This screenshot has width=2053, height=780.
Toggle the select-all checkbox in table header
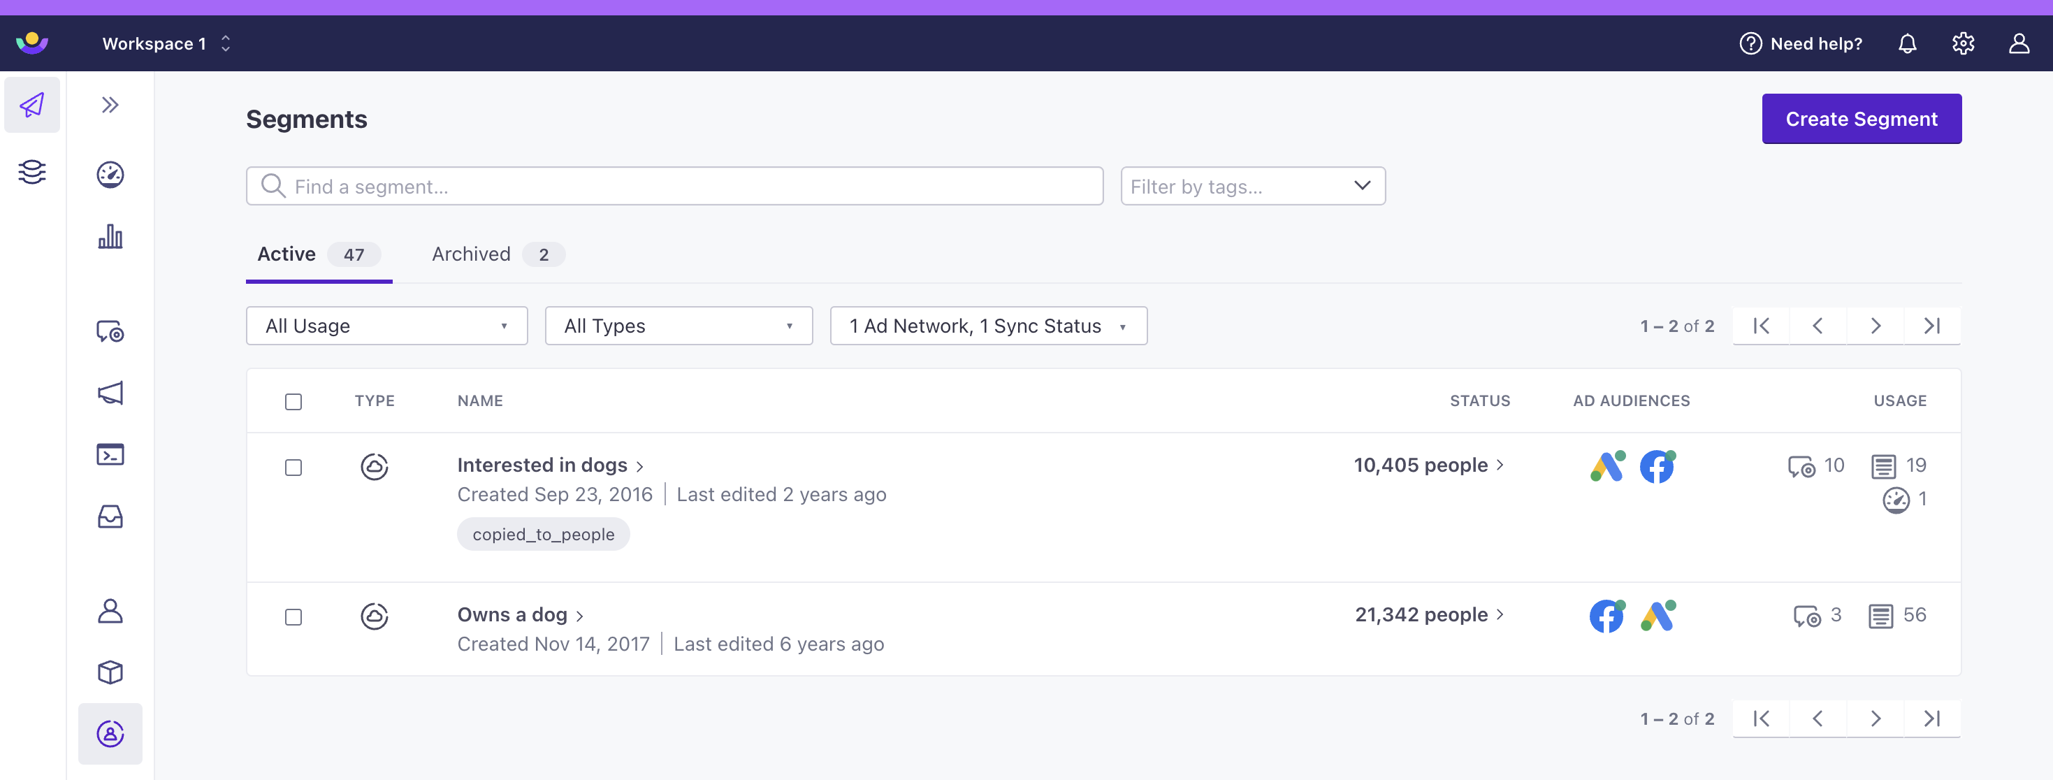tap(293, 400)
